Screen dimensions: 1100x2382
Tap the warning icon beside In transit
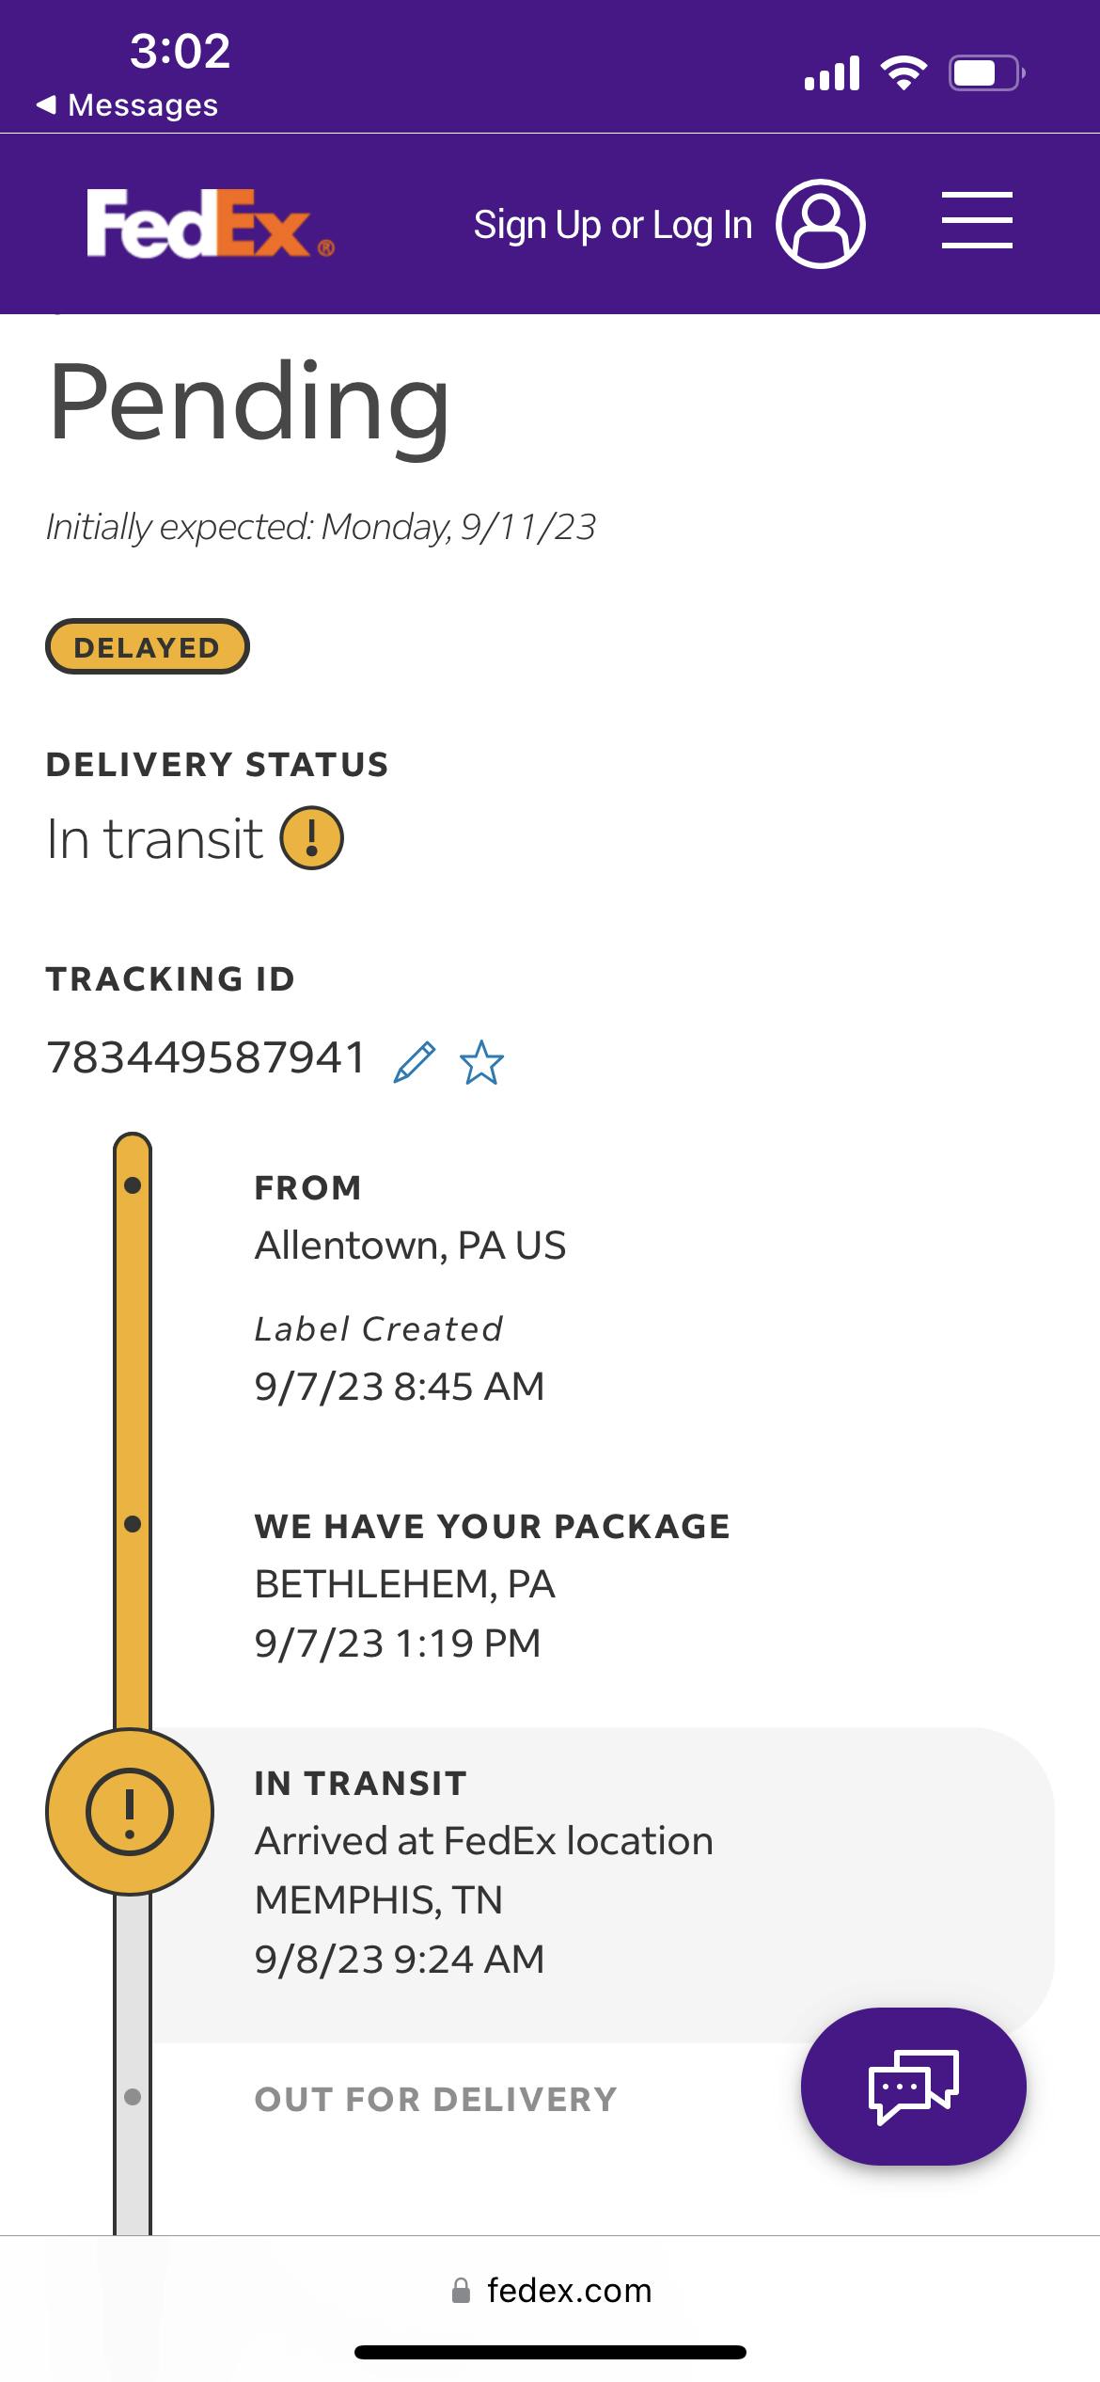312,838
